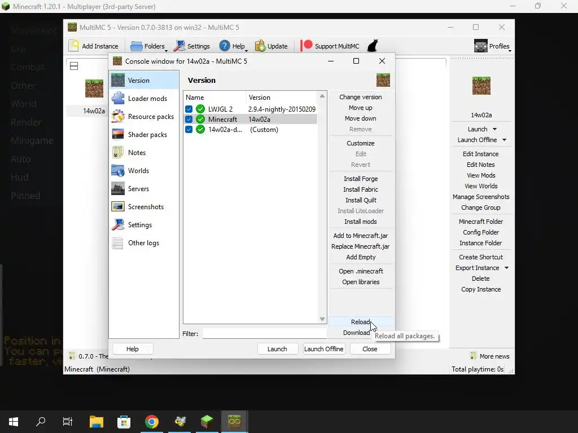Select the 14w02a instance grass block icon

coord(94,89)
